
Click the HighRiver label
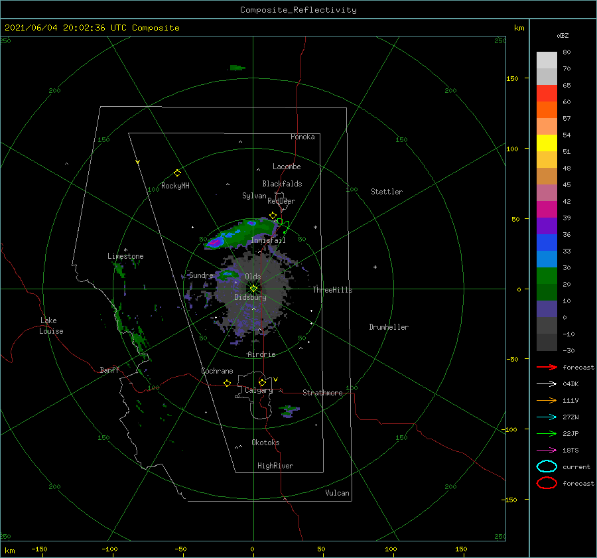coord(275,466)
